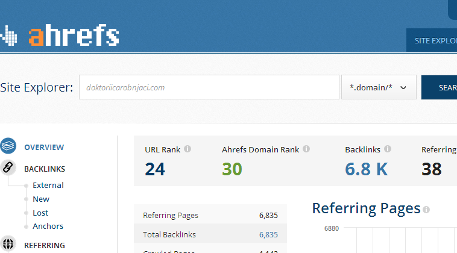This screenshot has height=253, width=457.
Task: Open the Site Explorer tab
Action: point(432,40)
